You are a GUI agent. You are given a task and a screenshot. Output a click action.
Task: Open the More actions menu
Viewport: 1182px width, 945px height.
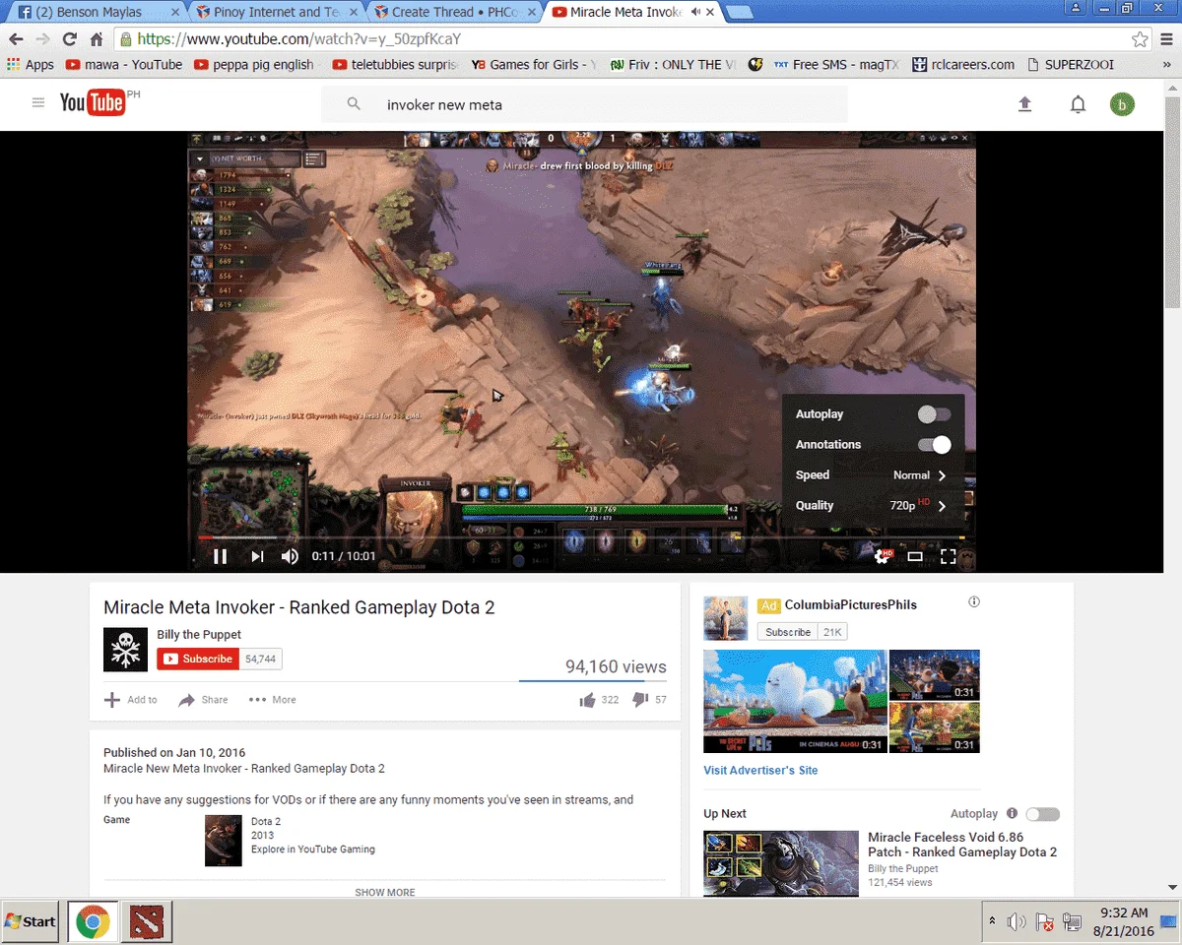[x=273, y=700]
